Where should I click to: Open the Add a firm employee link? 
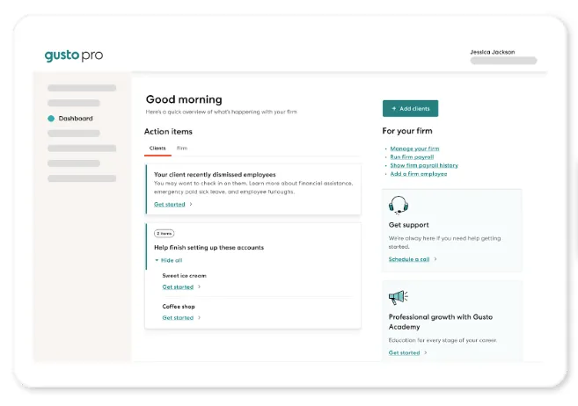click(419, 174)
